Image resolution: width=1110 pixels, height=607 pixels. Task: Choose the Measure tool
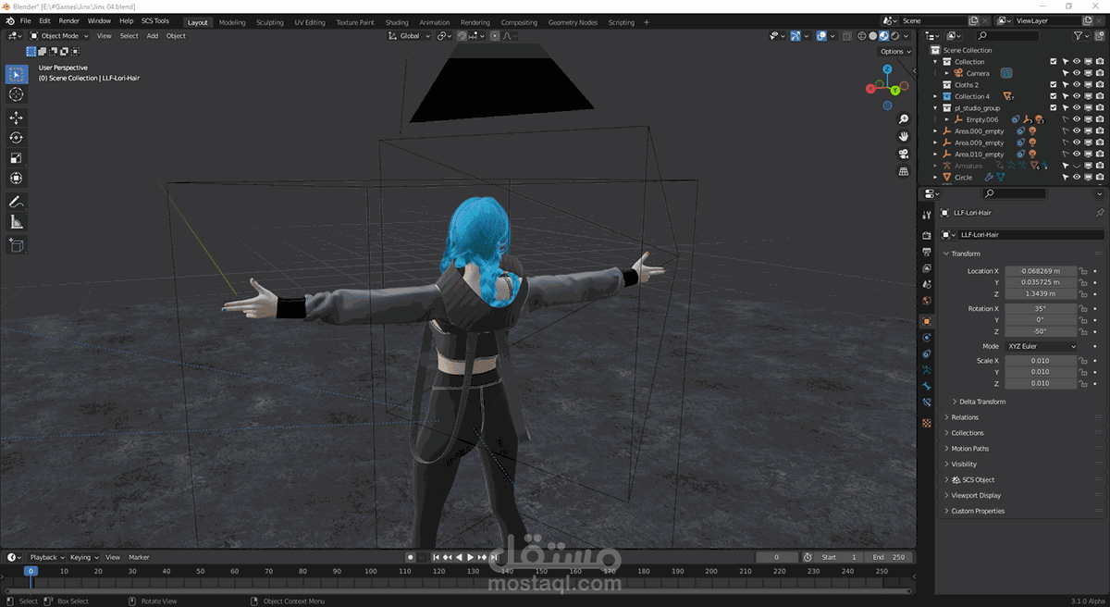(17, 222)
